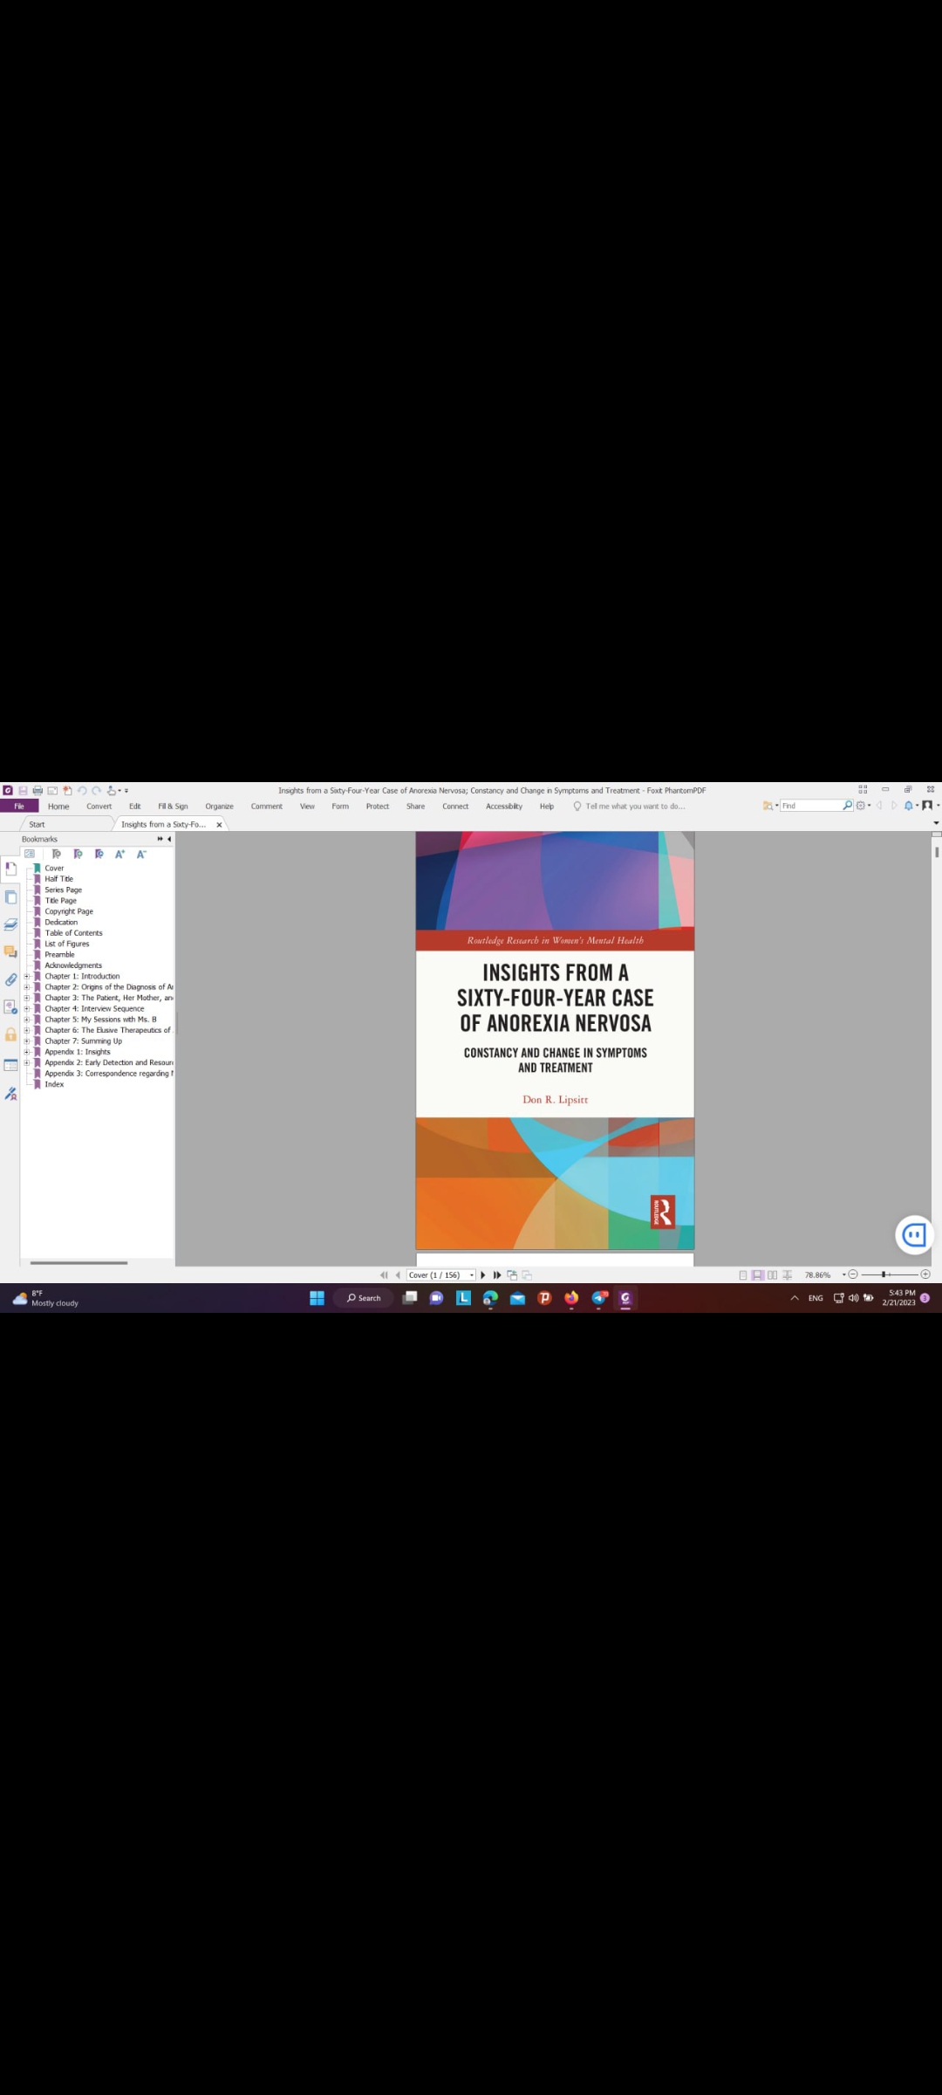Image resolution: width=942 pixels, height=2095 pixels.
Task: Open the Pages thumbnails panel icon
Action: coord(10,897)
